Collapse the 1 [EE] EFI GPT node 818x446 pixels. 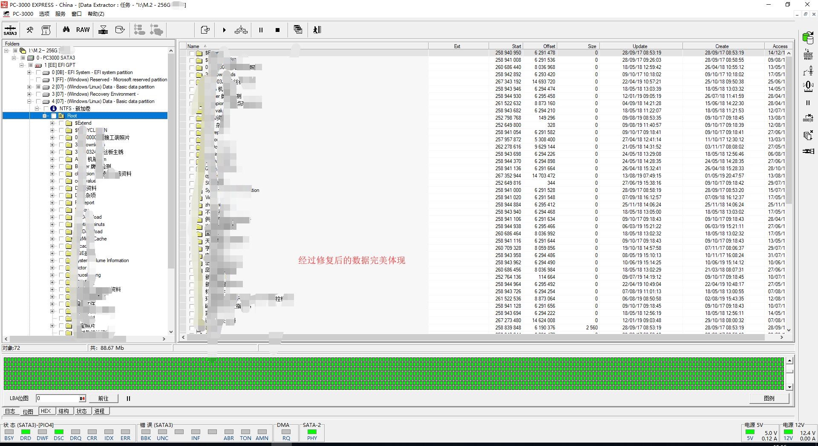point(22,65)
